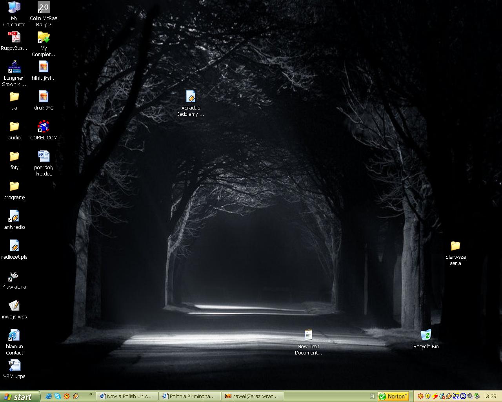Open the VRML.pps presentation file
Screen dimensions: 502x402
click(14, 366)
